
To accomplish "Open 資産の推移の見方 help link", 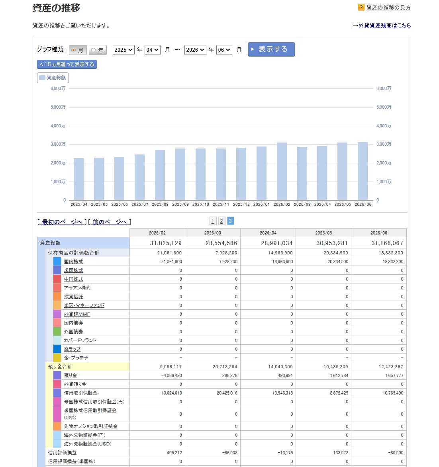I will click(x=388, y=8).
